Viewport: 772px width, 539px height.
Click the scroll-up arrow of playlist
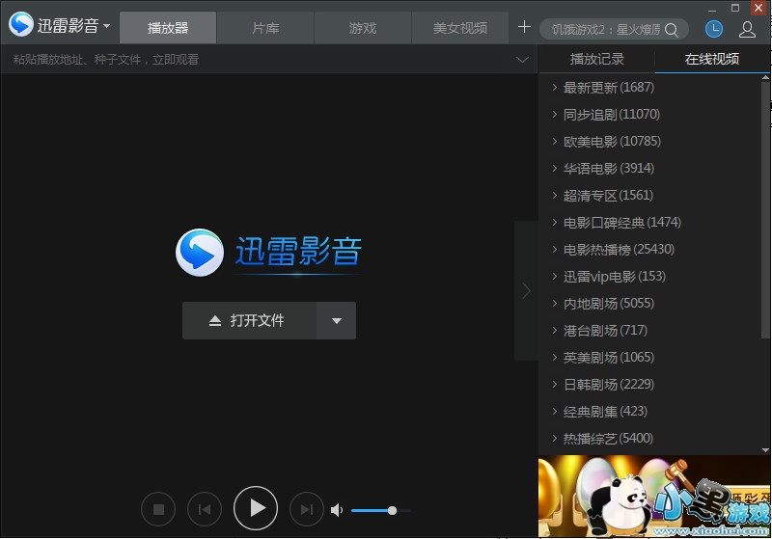pyautogui.click(x=765, y=78)
